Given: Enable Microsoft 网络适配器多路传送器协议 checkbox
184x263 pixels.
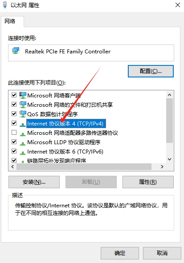Looking at the screenshot, I should 14,133.
